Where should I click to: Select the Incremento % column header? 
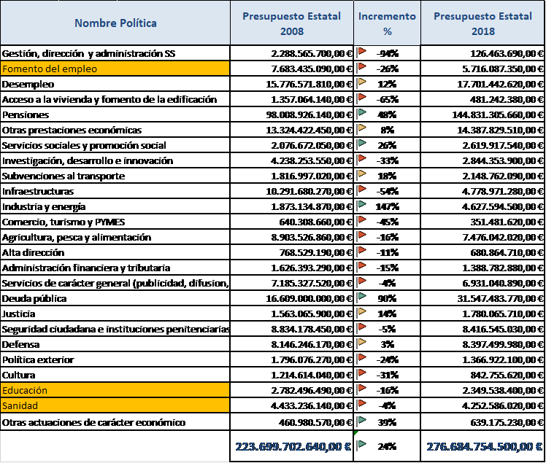[x=387, y=23]
